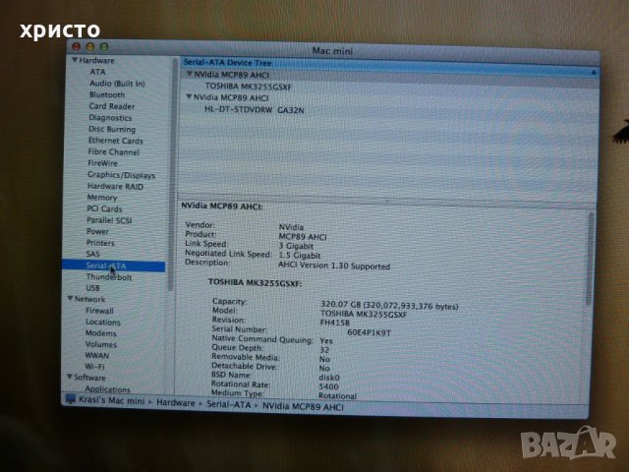Select Ethernet Cards in the sidebar
The image size is (629, 472).
116,141
